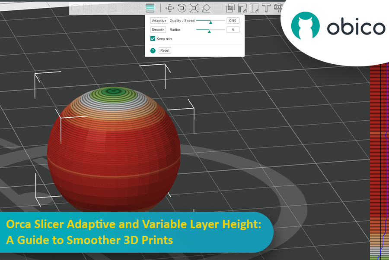Screen dimensions: 389x260
Task: Select the sphere model on the plate
Action: (114, 148)
